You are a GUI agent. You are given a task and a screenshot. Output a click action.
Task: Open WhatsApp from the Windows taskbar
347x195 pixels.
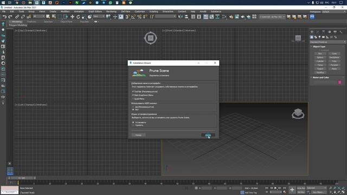tap(111, 3)
